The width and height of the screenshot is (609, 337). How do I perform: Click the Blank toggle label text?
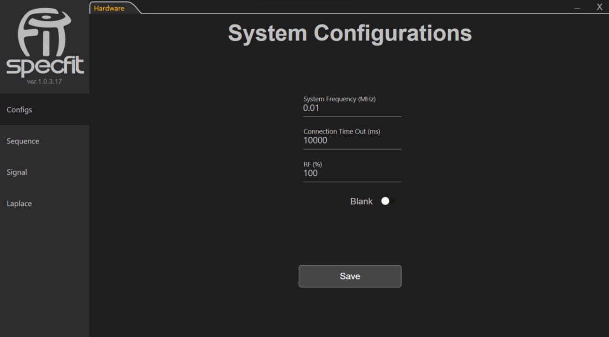click(361, 201)
